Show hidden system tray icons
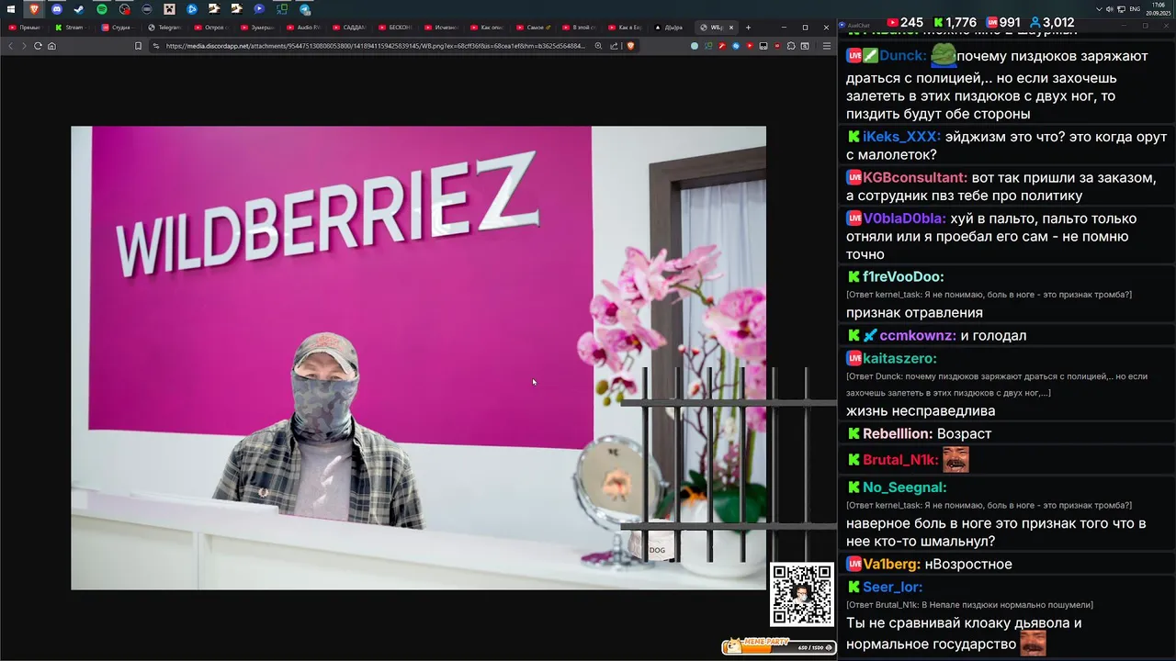 click(1099, 9)
